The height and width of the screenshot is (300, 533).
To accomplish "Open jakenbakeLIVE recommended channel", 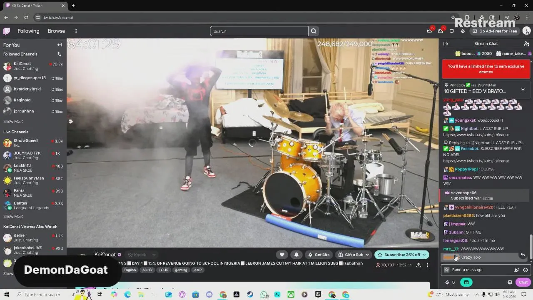I will point(33,250).
